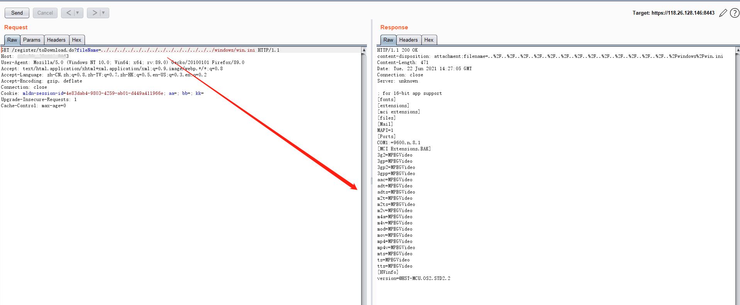The width and height of the screenshot is (740, 305).
Task: Click the [mci extensions] line
Action: (x=399, y=112)
